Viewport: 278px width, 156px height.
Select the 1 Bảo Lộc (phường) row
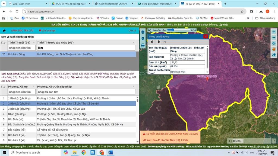68,98
